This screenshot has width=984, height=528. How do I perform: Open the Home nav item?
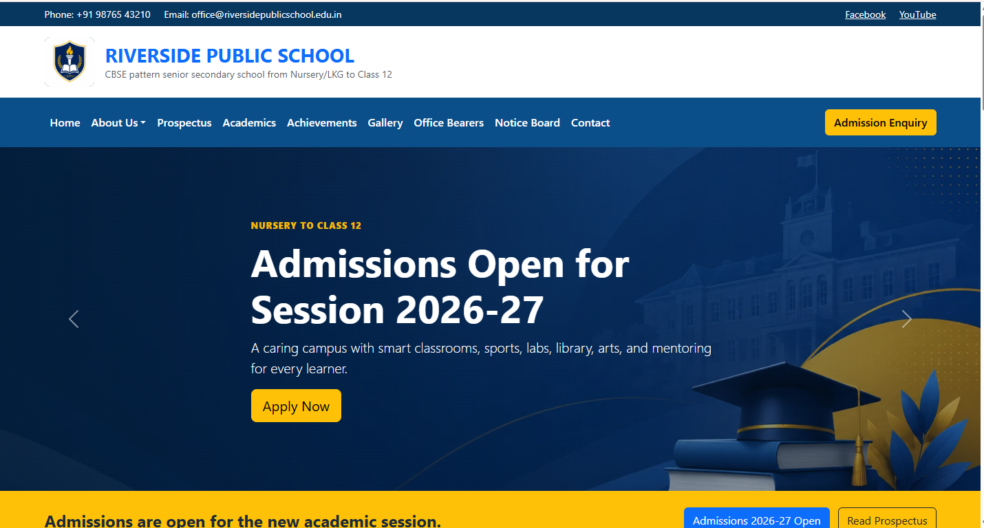(65, 122)
